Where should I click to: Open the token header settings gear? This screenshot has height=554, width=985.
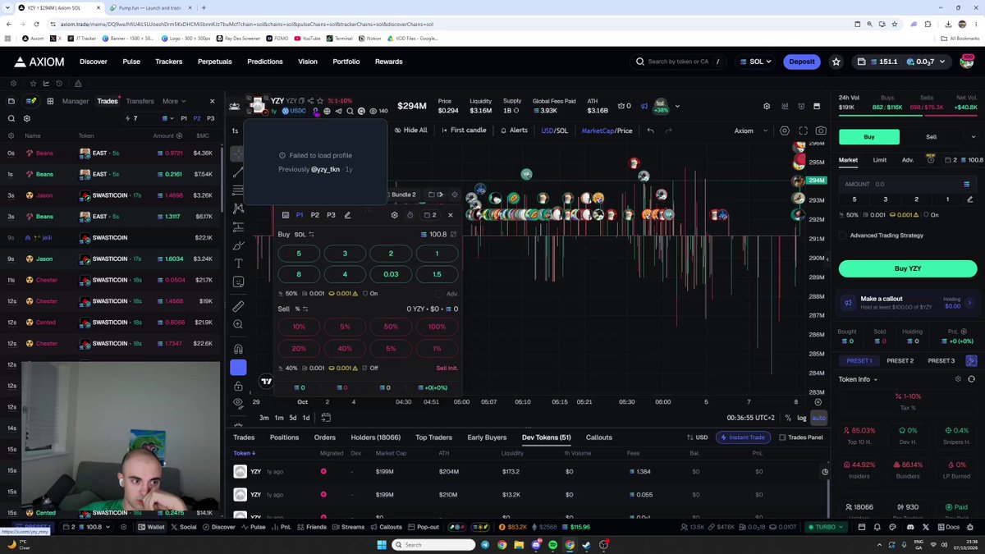pyautogui.click(x=767, y=106)
